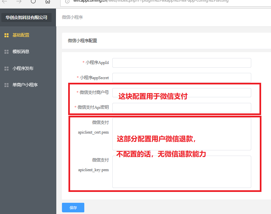Screen dimensions: 271x214
Task: Click the grid icon beside 模板消息
Action: pos(6,52)
